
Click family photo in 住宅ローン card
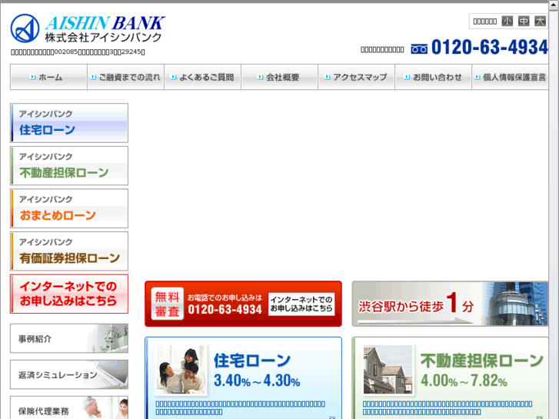pos(181,370)
